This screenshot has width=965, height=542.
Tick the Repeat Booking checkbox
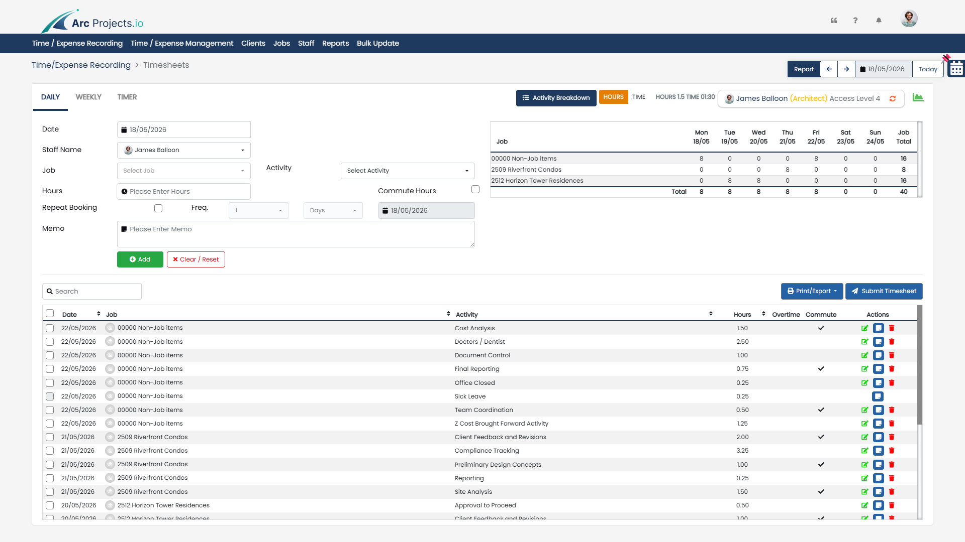point(158,208)
